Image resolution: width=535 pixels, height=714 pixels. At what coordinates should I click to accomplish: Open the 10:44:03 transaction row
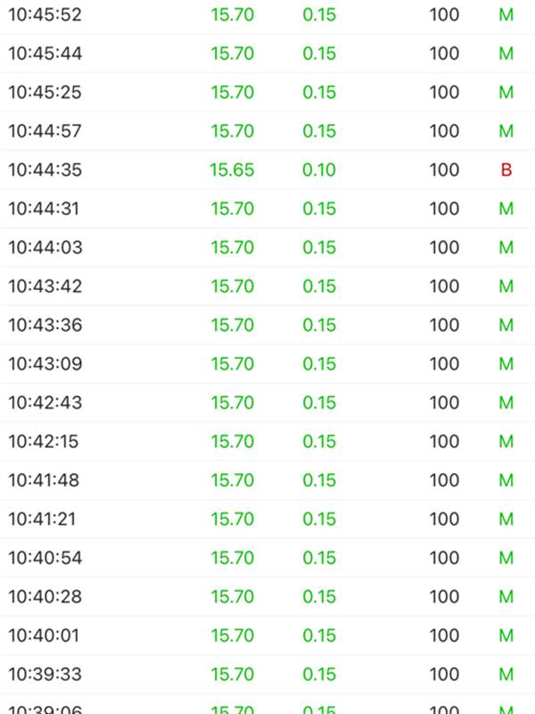[267, 247]
